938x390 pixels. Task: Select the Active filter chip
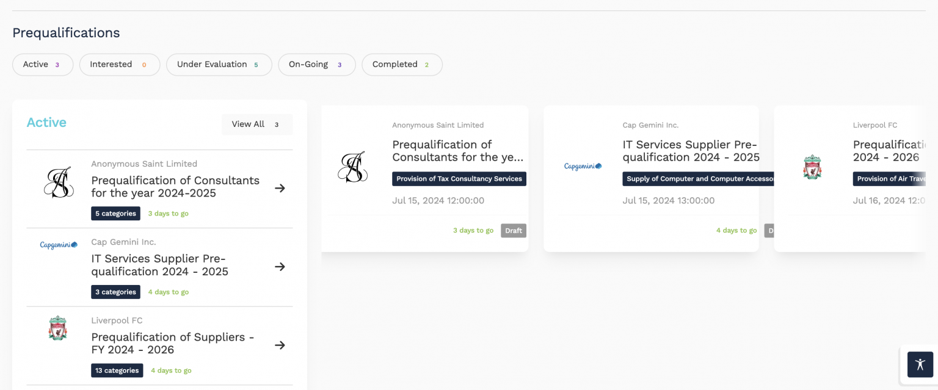click(x=42, y=64)
